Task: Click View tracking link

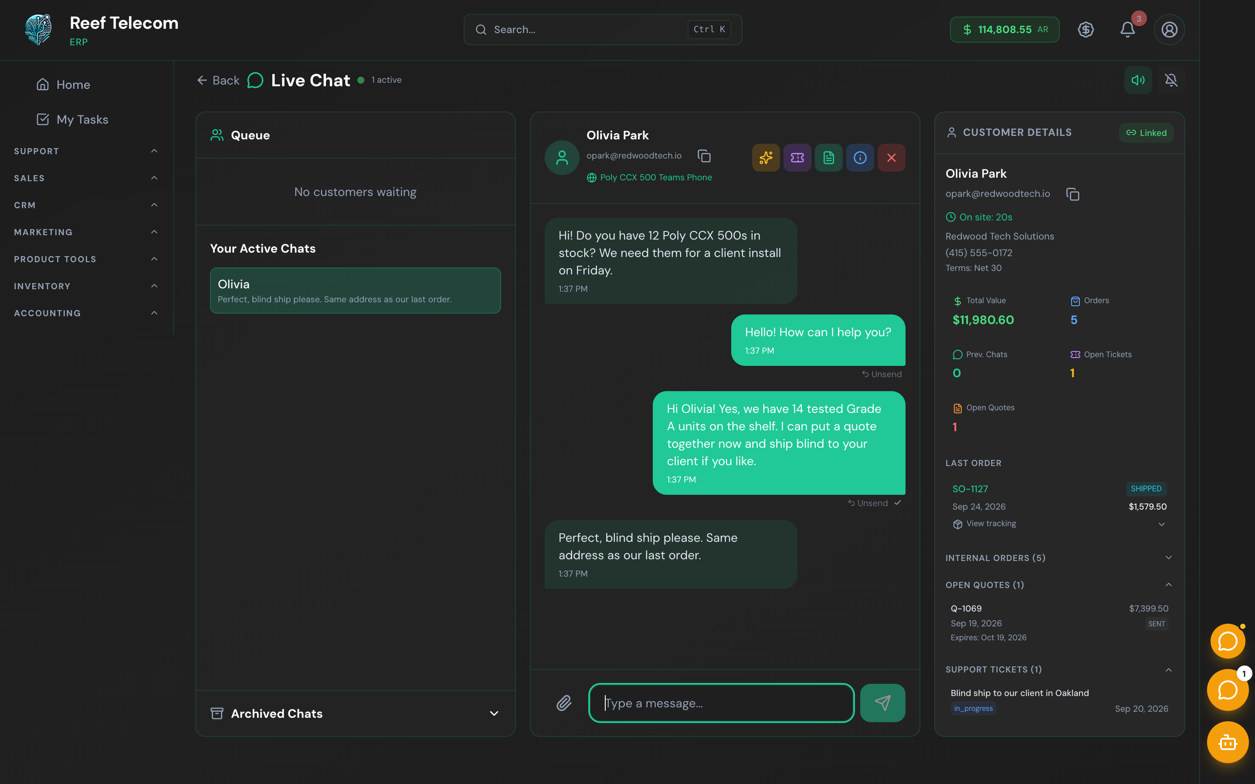Action: point(990,524)
